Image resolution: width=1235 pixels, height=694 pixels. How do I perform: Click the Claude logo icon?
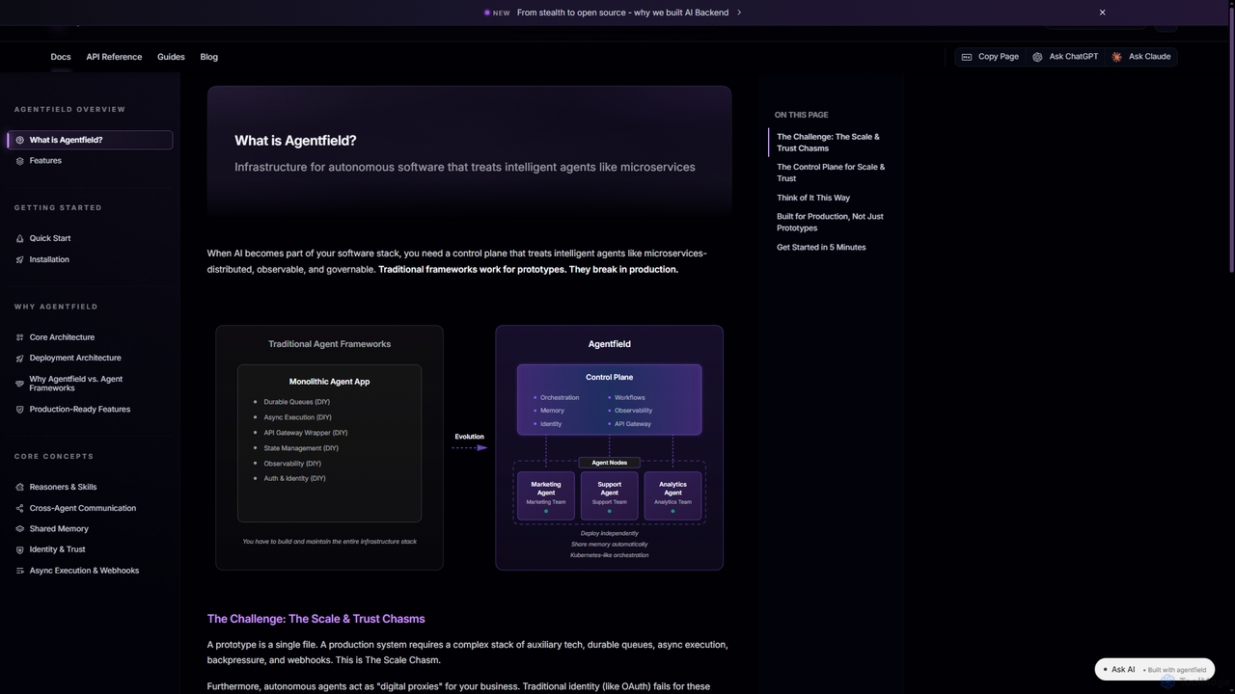(x=1116, y=57)
